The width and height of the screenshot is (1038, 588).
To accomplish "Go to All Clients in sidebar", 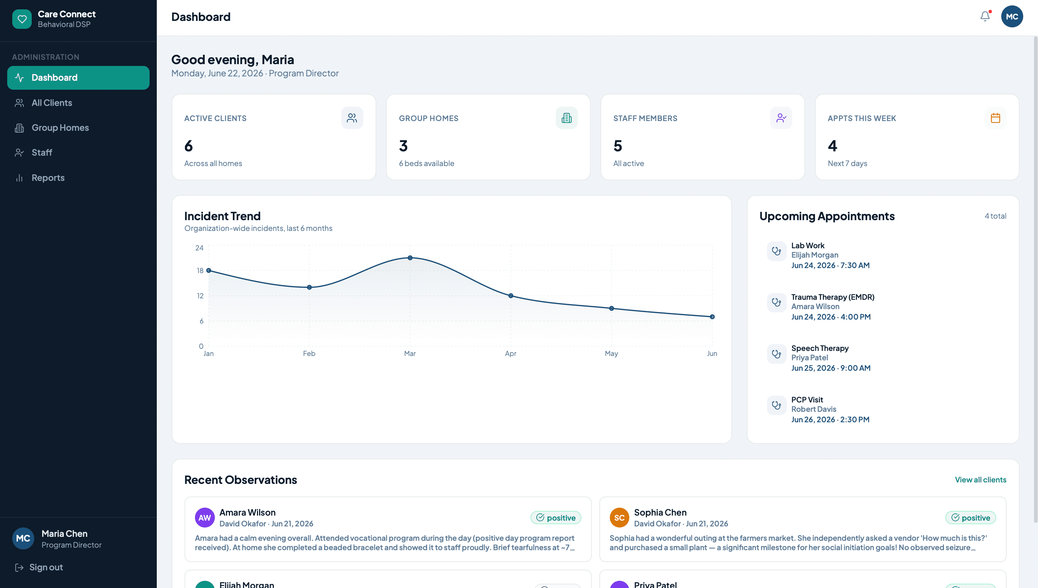I will [78, 103].
